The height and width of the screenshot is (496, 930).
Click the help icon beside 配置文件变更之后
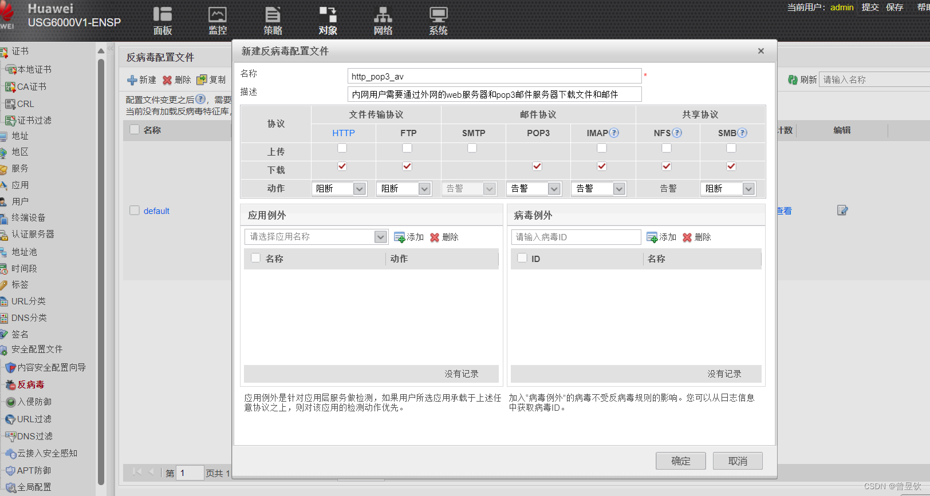click(x=200, y=99)
